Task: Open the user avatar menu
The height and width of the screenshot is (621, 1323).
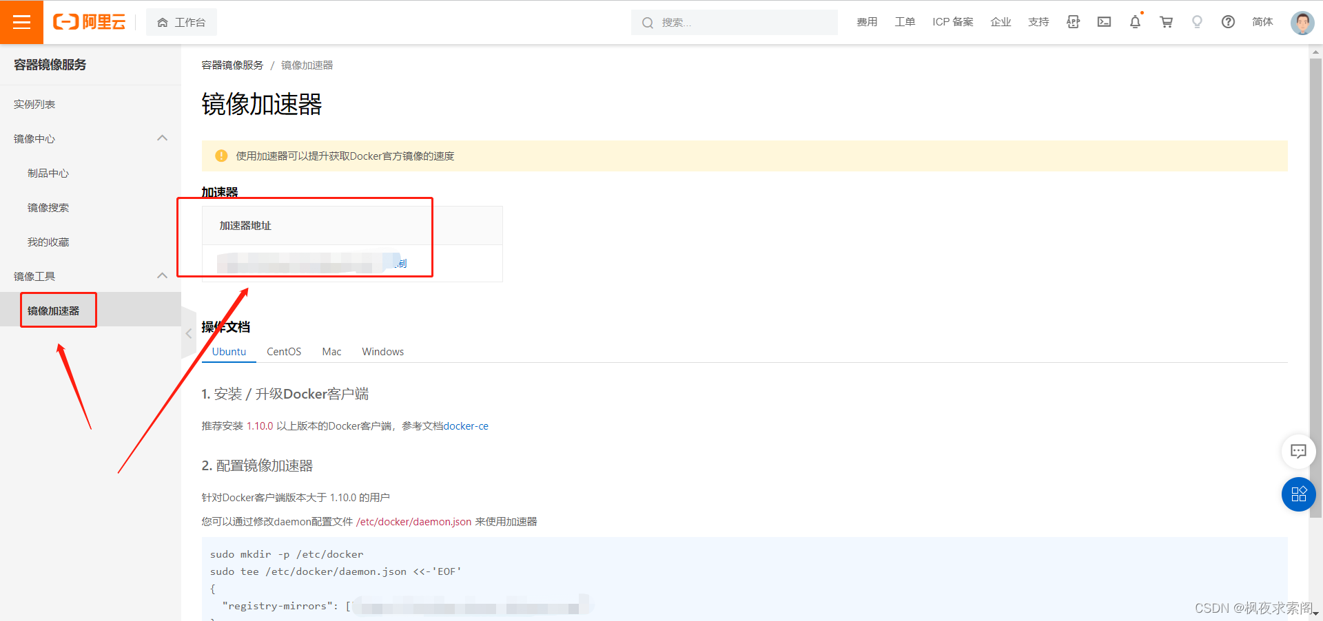Action: click(1302, 23)
